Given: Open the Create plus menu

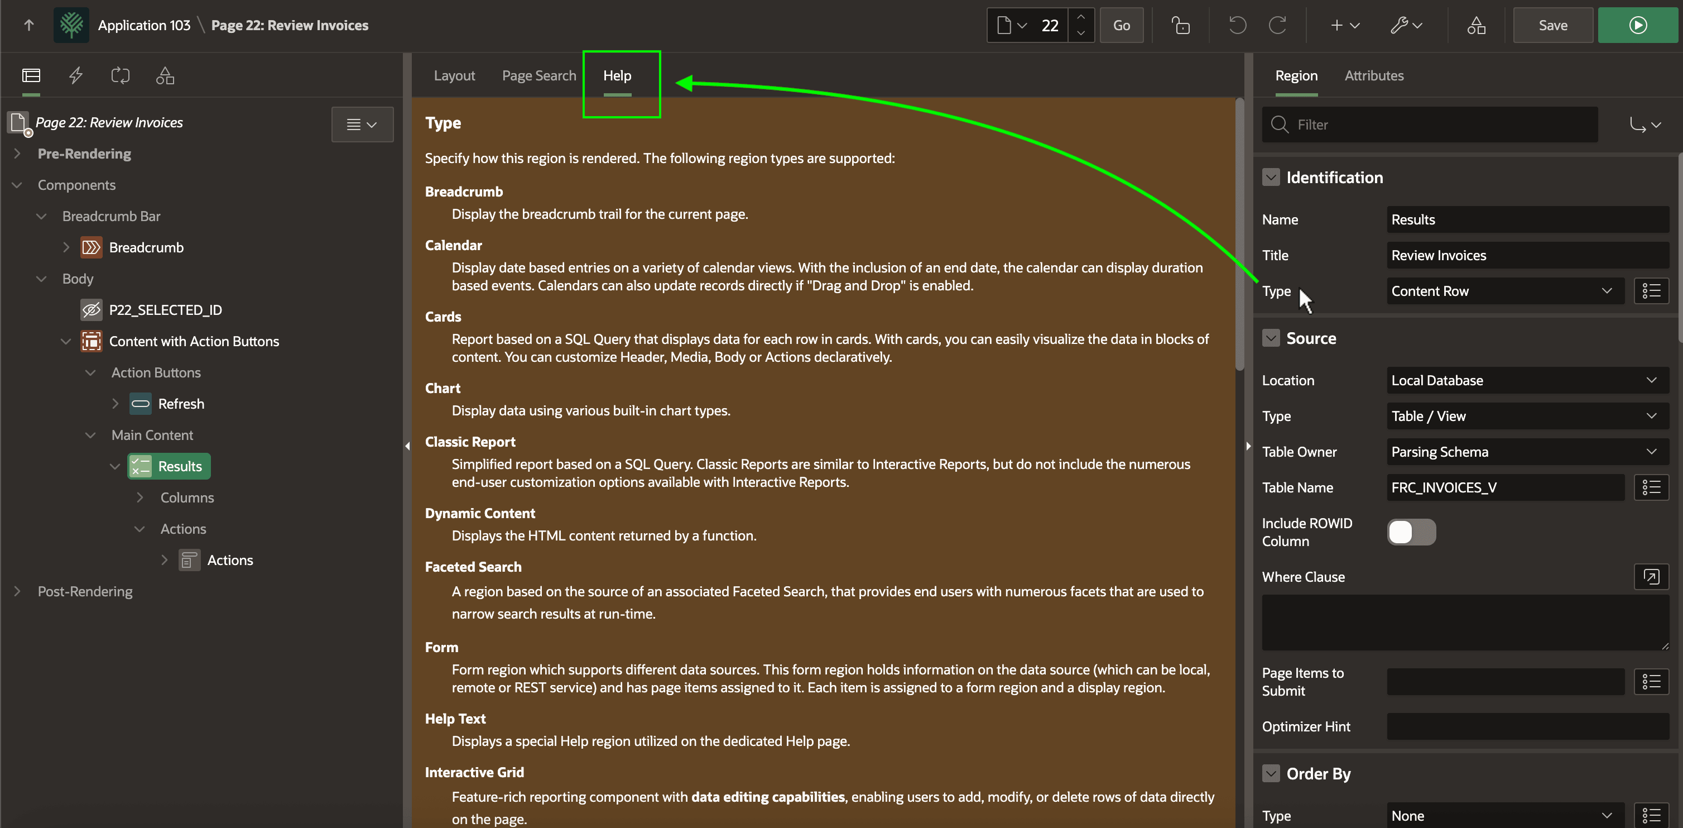Looking at the screenshot, I should pos(1345,26).
